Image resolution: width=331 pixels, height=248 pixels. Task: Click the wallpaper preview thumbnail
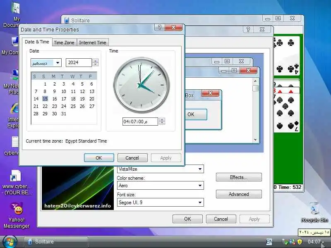[77, 188]
